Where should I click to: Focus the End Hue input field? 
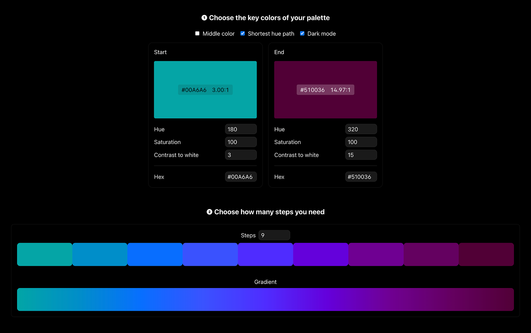361,129
